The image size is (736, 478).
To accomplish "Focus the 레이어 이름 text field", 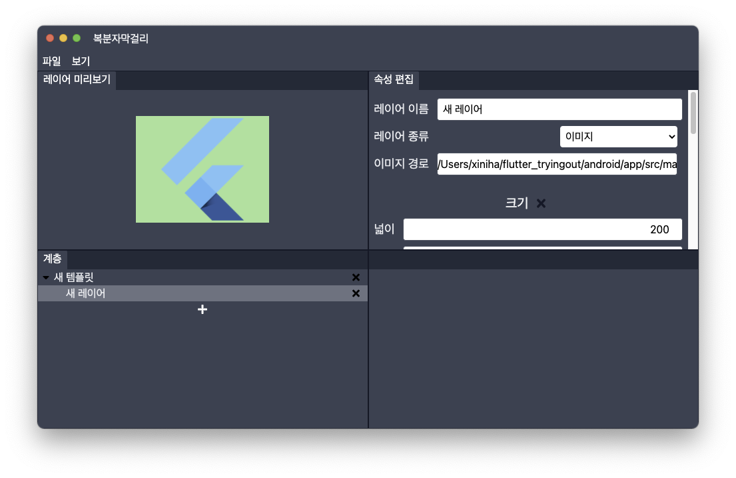I will [x=559, y=109].
